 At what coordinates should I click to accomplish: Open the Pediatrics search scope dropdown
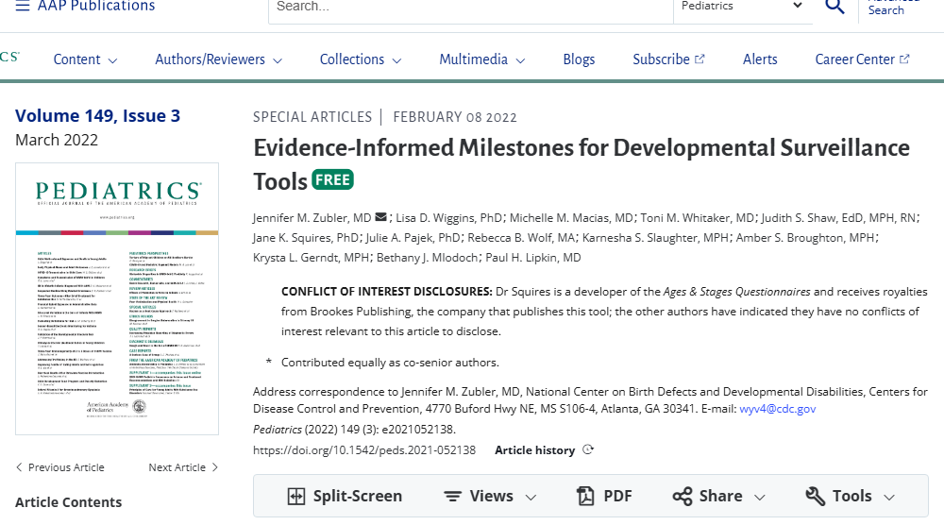coord(742,8)
